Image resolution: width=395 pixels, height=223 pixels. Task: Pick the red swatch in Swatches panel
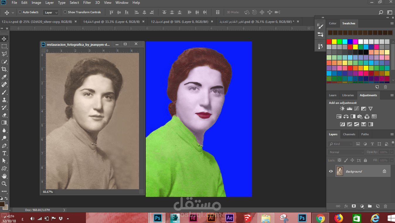point(329,42)
